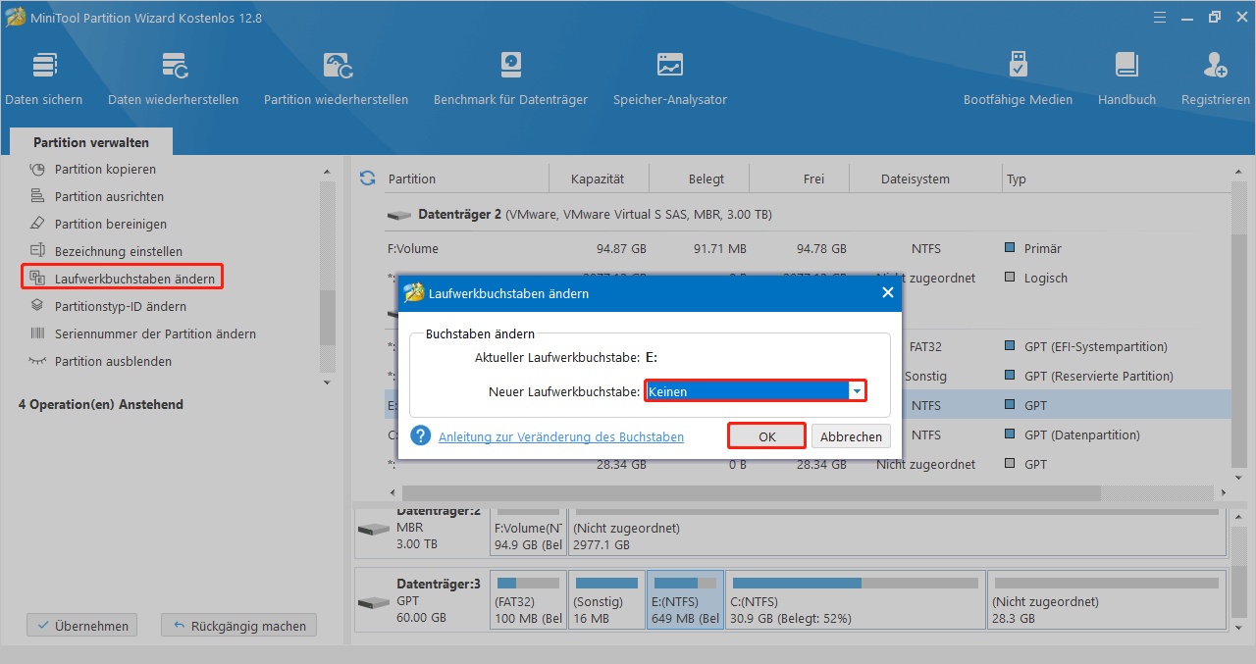This screenshot has width=1256, height=664.
Task: Click Abbrechen to cancel dialog
Action: point(851,436)
